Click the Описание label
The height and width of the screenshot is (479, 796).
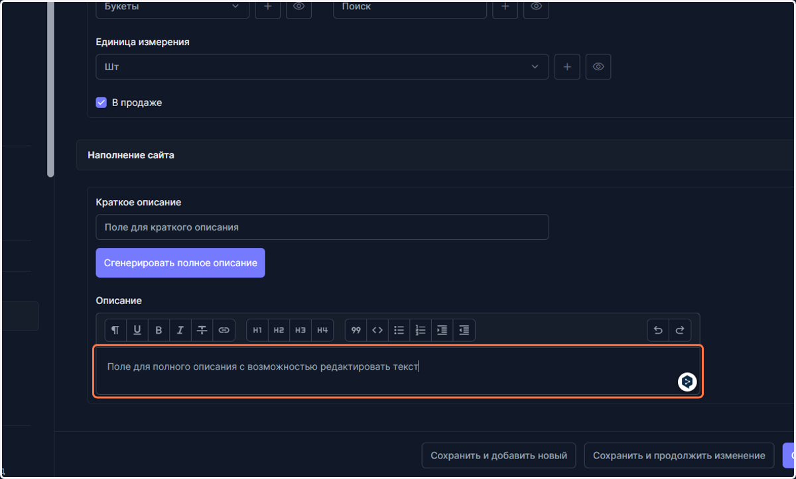(x=119, y=301)
